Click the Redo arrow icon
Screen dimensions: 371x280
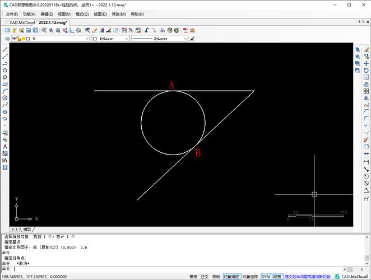pyautogui.click(x=154, y=30)
